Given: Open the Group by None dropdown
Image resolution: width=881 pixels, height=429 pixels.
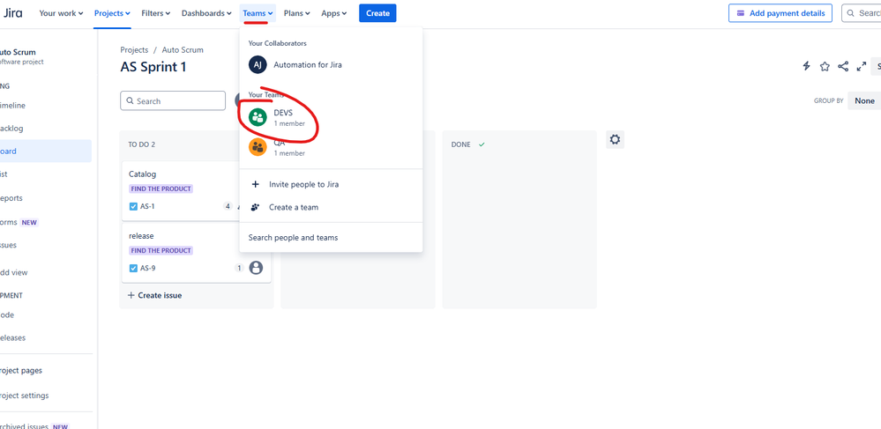Looking at the screenshot, I should [865, 101].
